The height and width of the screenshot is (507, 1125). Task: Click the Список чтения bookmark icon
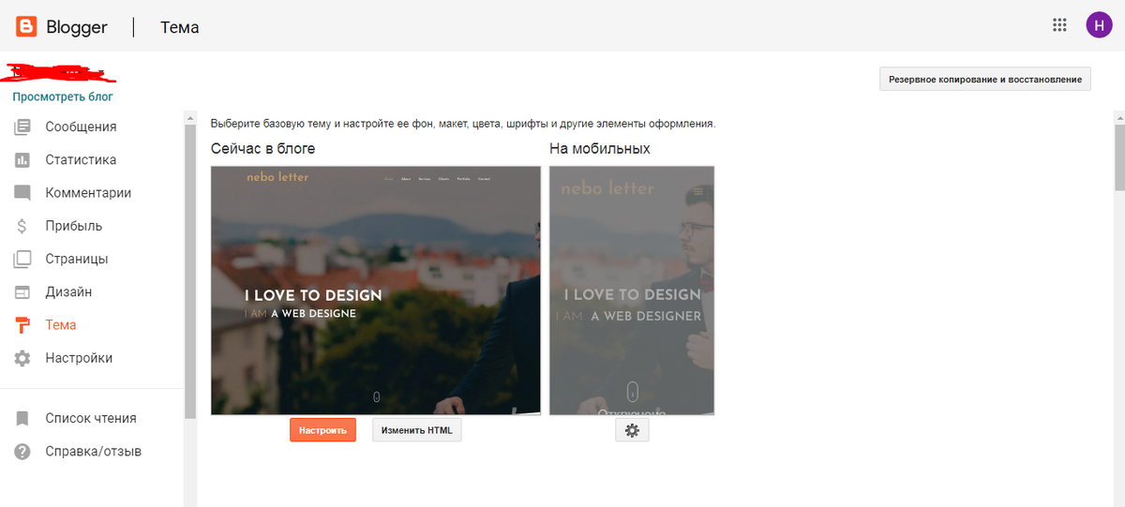(x=22, y=419)
